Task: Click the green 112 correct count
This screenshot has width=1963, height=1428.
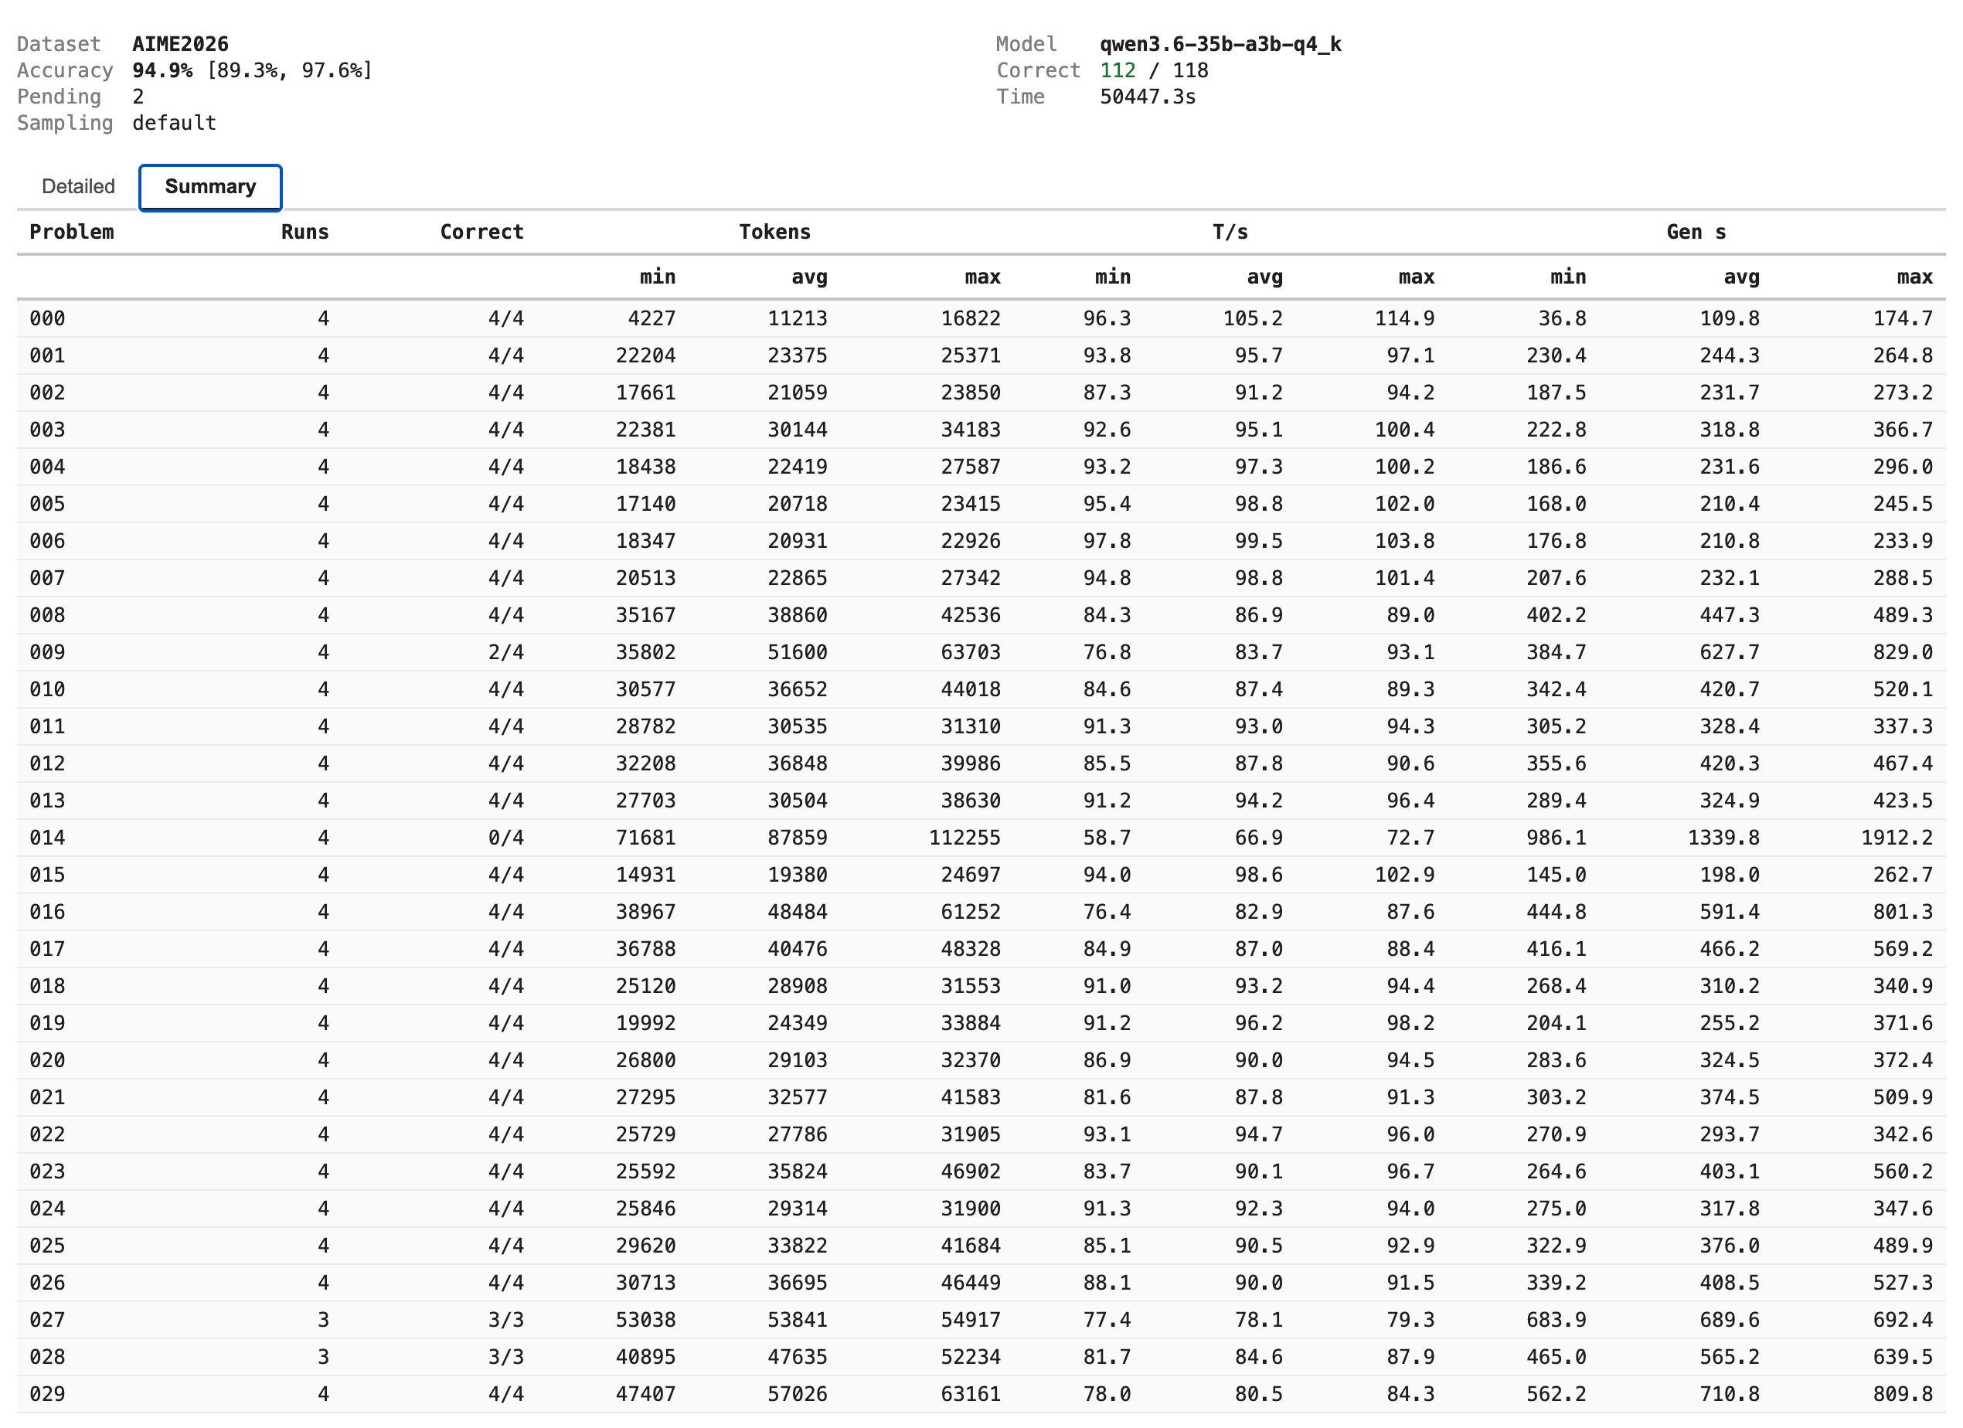Action: [x=1118, y=70]
